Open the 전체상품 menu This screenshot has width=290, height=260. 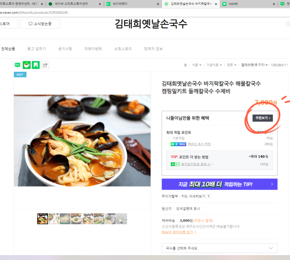8,49
